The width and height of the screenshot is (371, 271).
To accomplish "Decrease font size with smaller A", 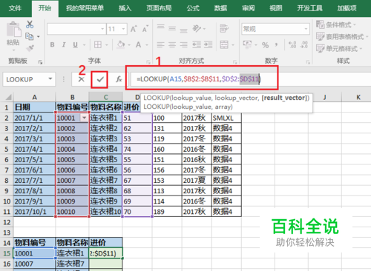I will pos(145,29).
